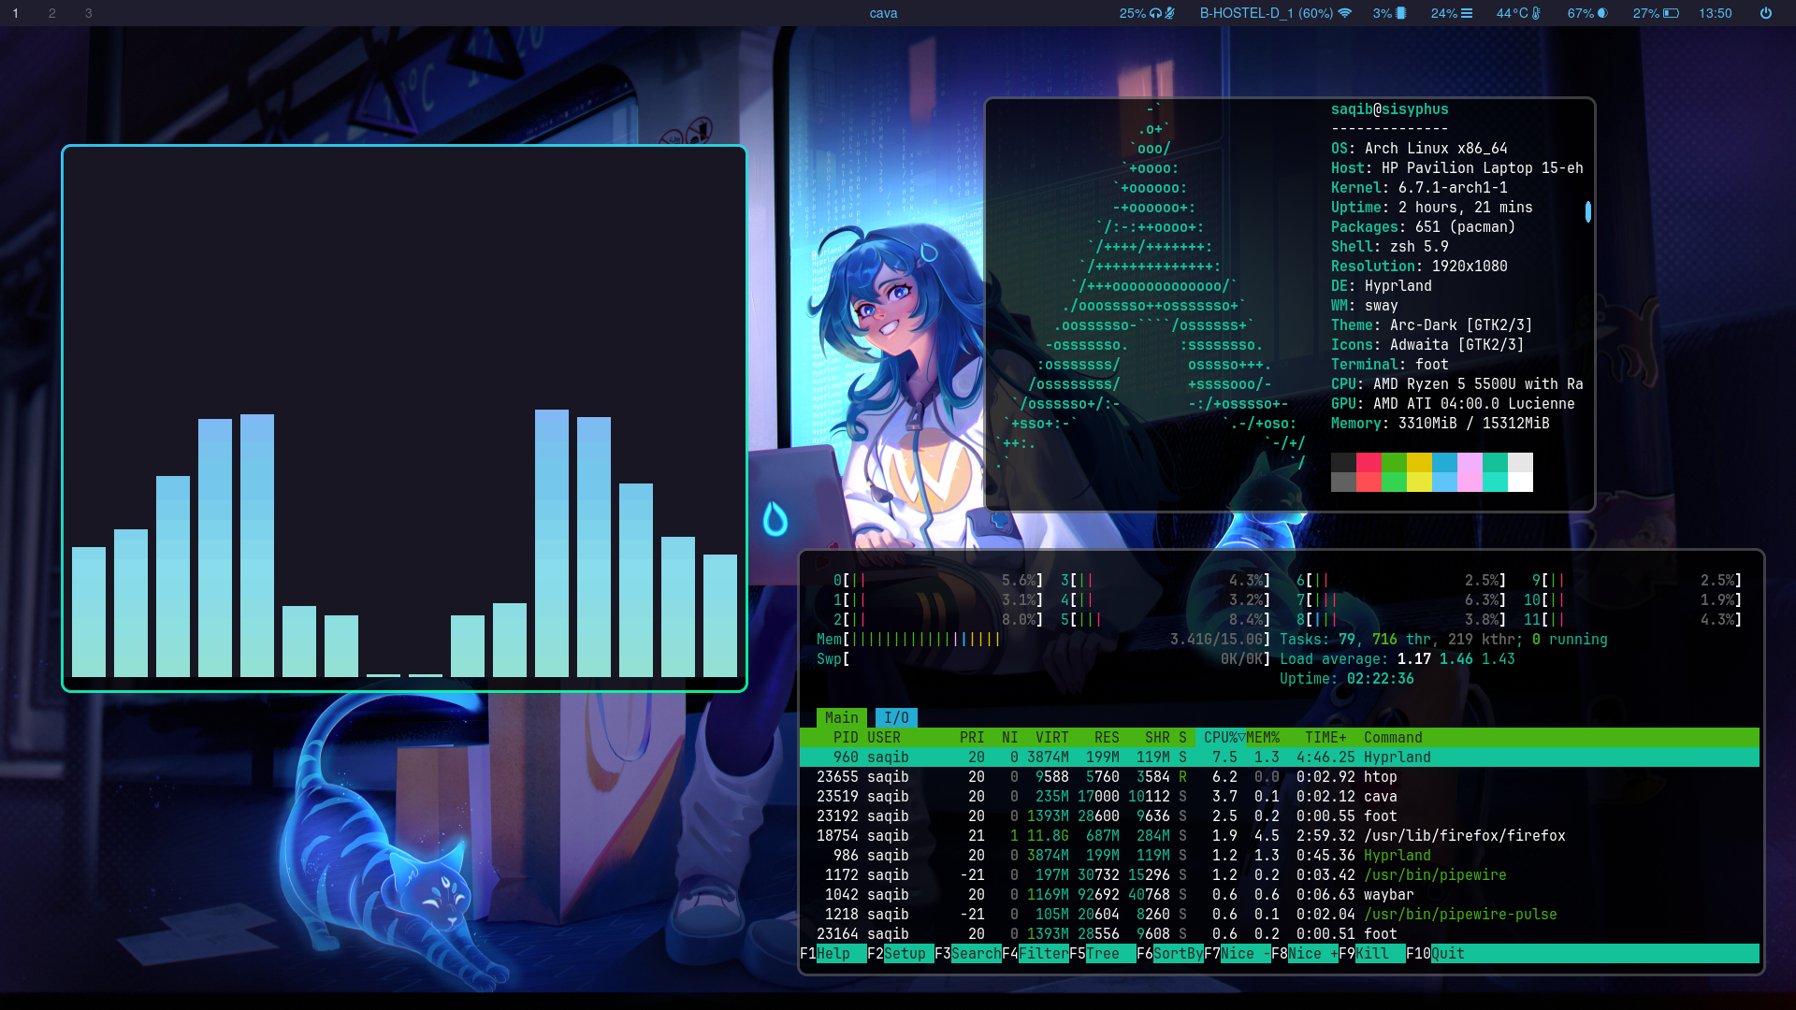The image size is (1796, 1010).
Task: Click the memory usage bars icon
Action: coord(1467,13)
